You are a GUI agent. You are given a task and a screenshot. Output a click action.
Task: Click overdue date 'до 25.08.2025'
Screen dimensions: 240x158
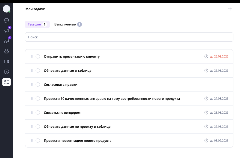[219, 56]
